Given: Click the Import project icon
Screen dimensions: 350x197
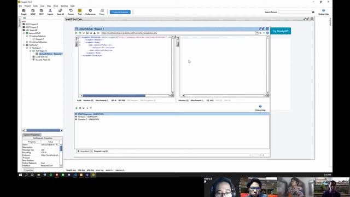Looking at the screenshot, I should click(x=50, y=12).
